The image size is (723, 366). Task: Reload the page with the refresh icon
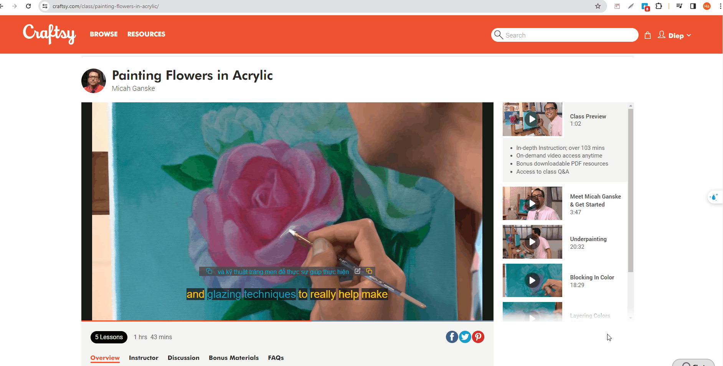[28, 6]
